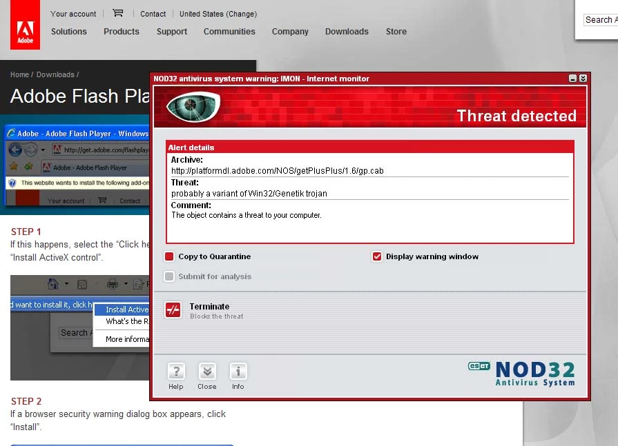Open NOD32 Info icon

[x=238, y=372]
